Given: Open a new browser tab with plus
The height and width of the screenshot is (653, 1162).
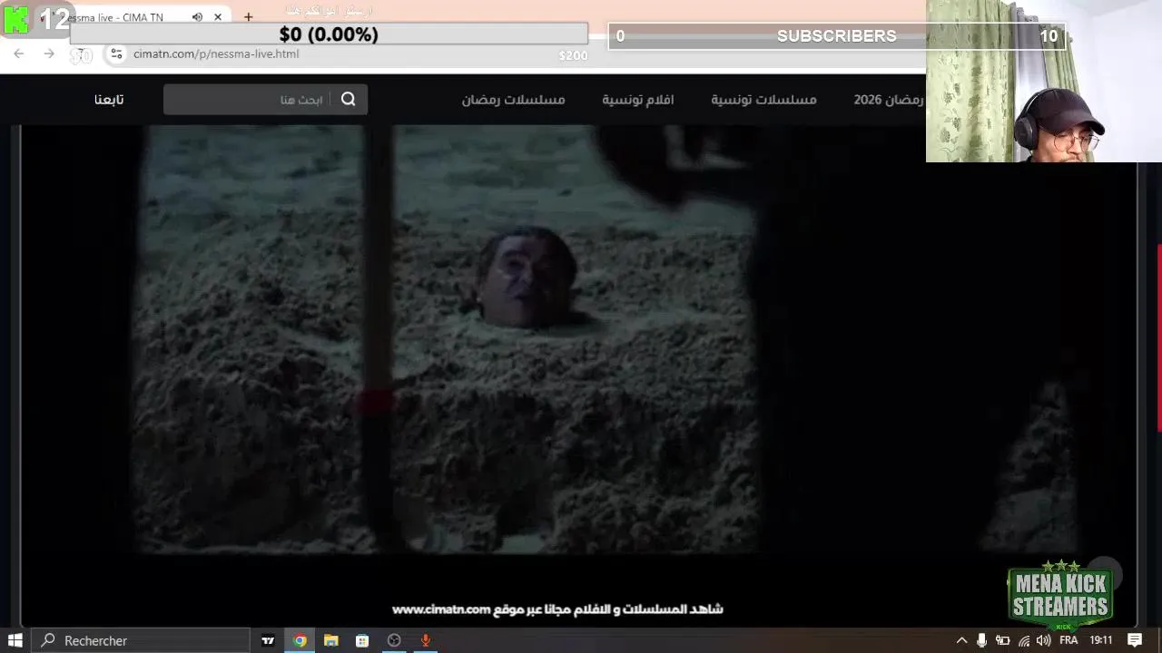Looking at the screenshot, I should click(x=248, y=17).
